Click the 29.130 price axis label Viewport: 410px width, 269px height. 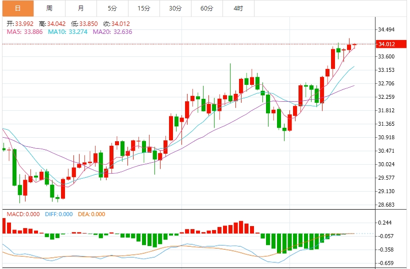[x=386, y=191]
